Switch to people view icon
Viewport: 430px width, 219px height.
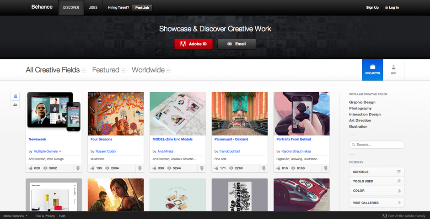tap(15, 105)
